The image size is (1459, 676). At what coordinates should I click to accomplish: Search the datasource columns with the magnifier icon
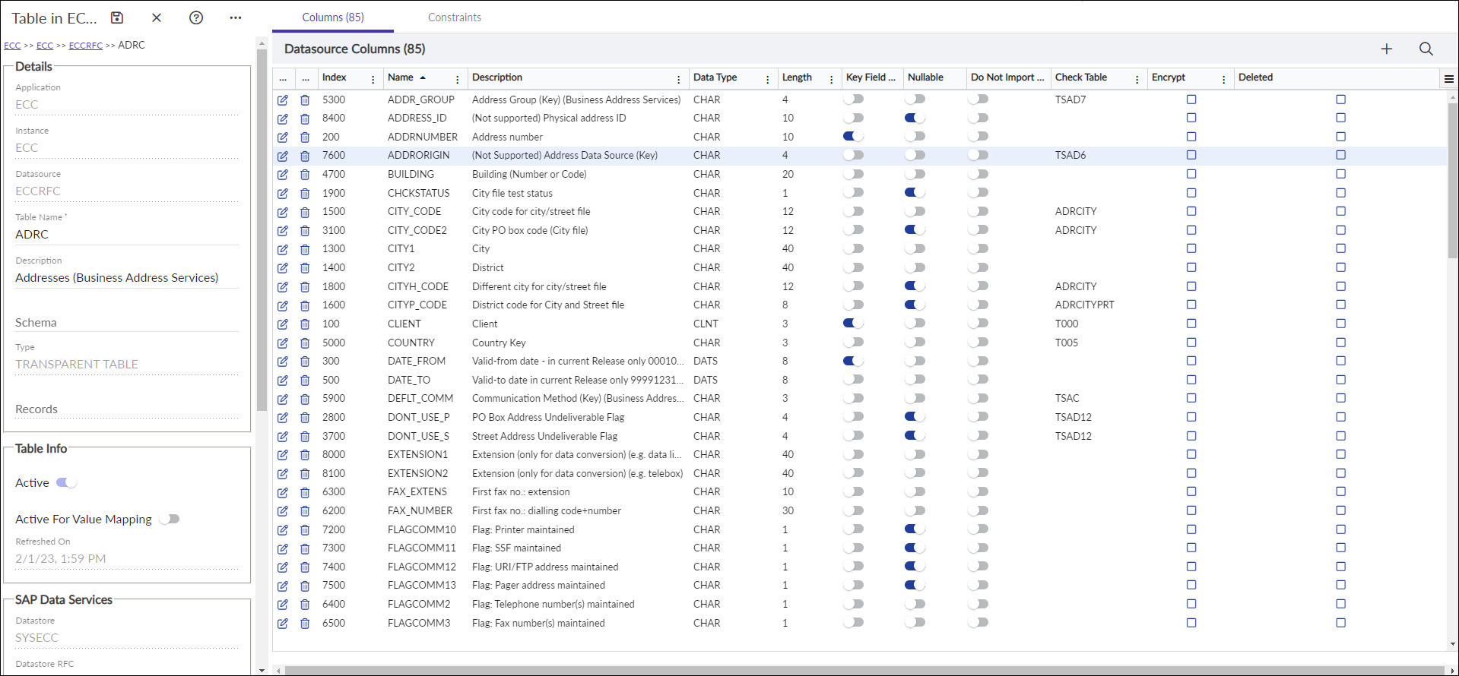tap(1426, 49)
